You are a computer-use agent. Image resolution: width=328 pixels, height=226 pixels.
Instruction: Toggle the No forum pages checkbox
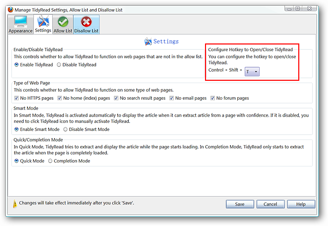pos(213,98)
